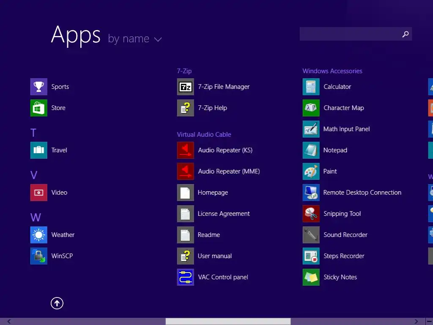This screenshot has width=433, height=325.
Task: Open the Travel suitcase icon
Action: click(38, 150)
